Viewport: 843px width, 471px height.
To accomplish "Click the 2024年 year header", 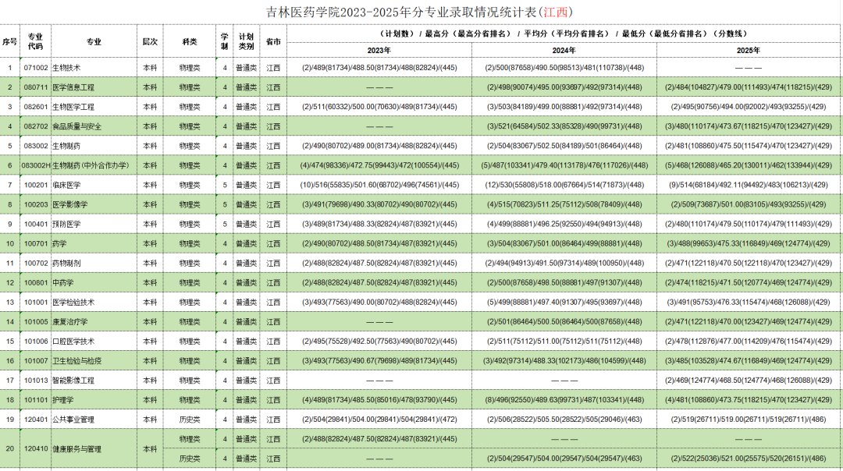I will 564,50.
